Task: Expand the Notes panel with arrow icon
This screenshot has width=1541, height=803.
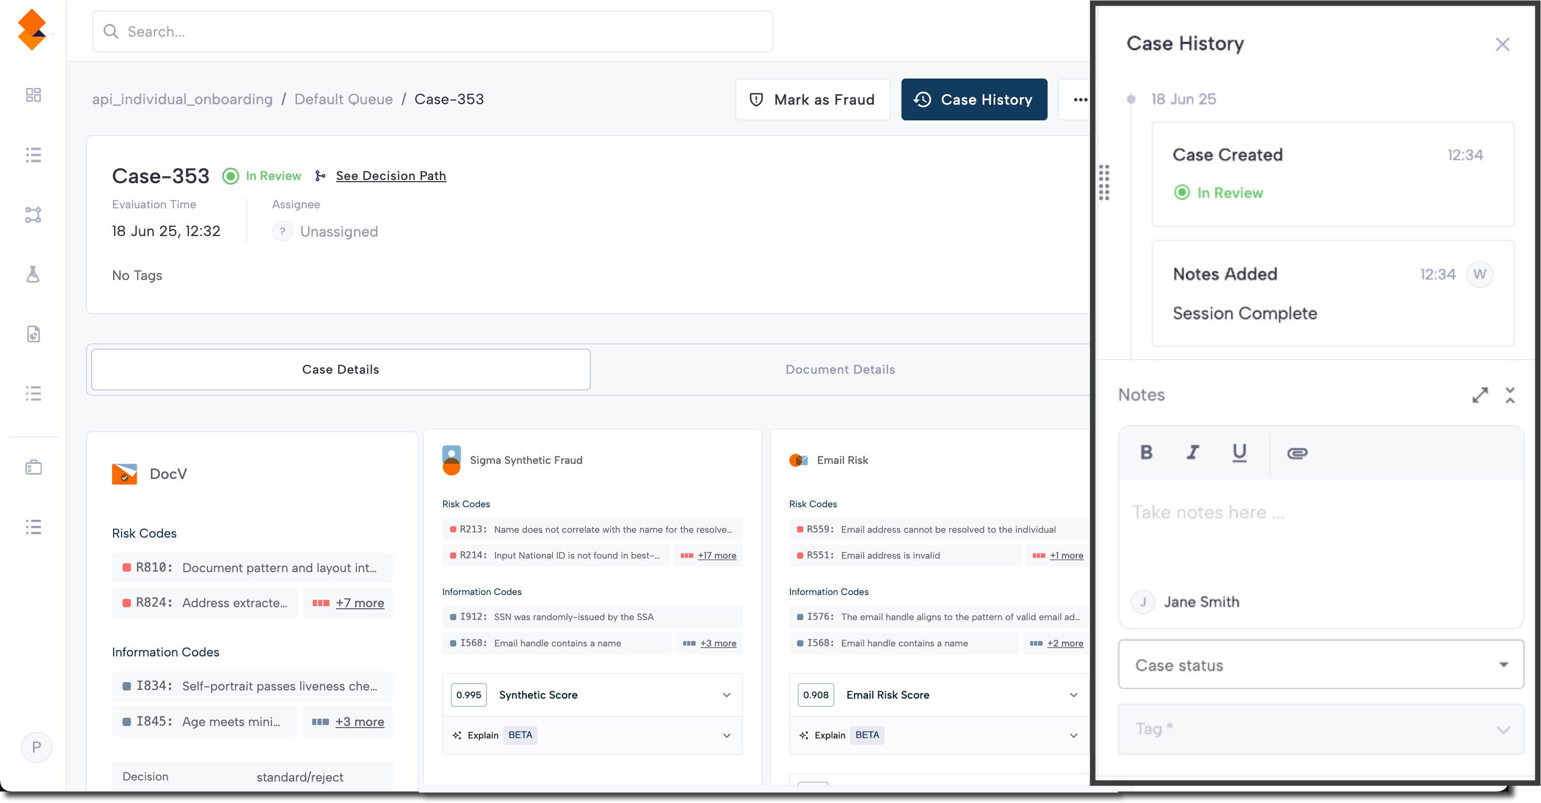Action: (1479, 395)
